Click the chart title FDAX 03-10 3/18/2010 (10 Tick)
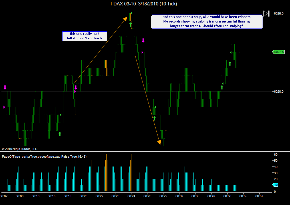 pos(144,4)
